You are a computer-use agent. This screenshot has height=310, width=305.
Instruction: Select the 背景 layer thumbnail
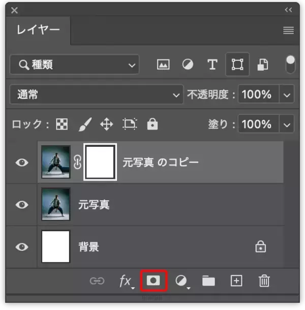click(x=56, y=246)
